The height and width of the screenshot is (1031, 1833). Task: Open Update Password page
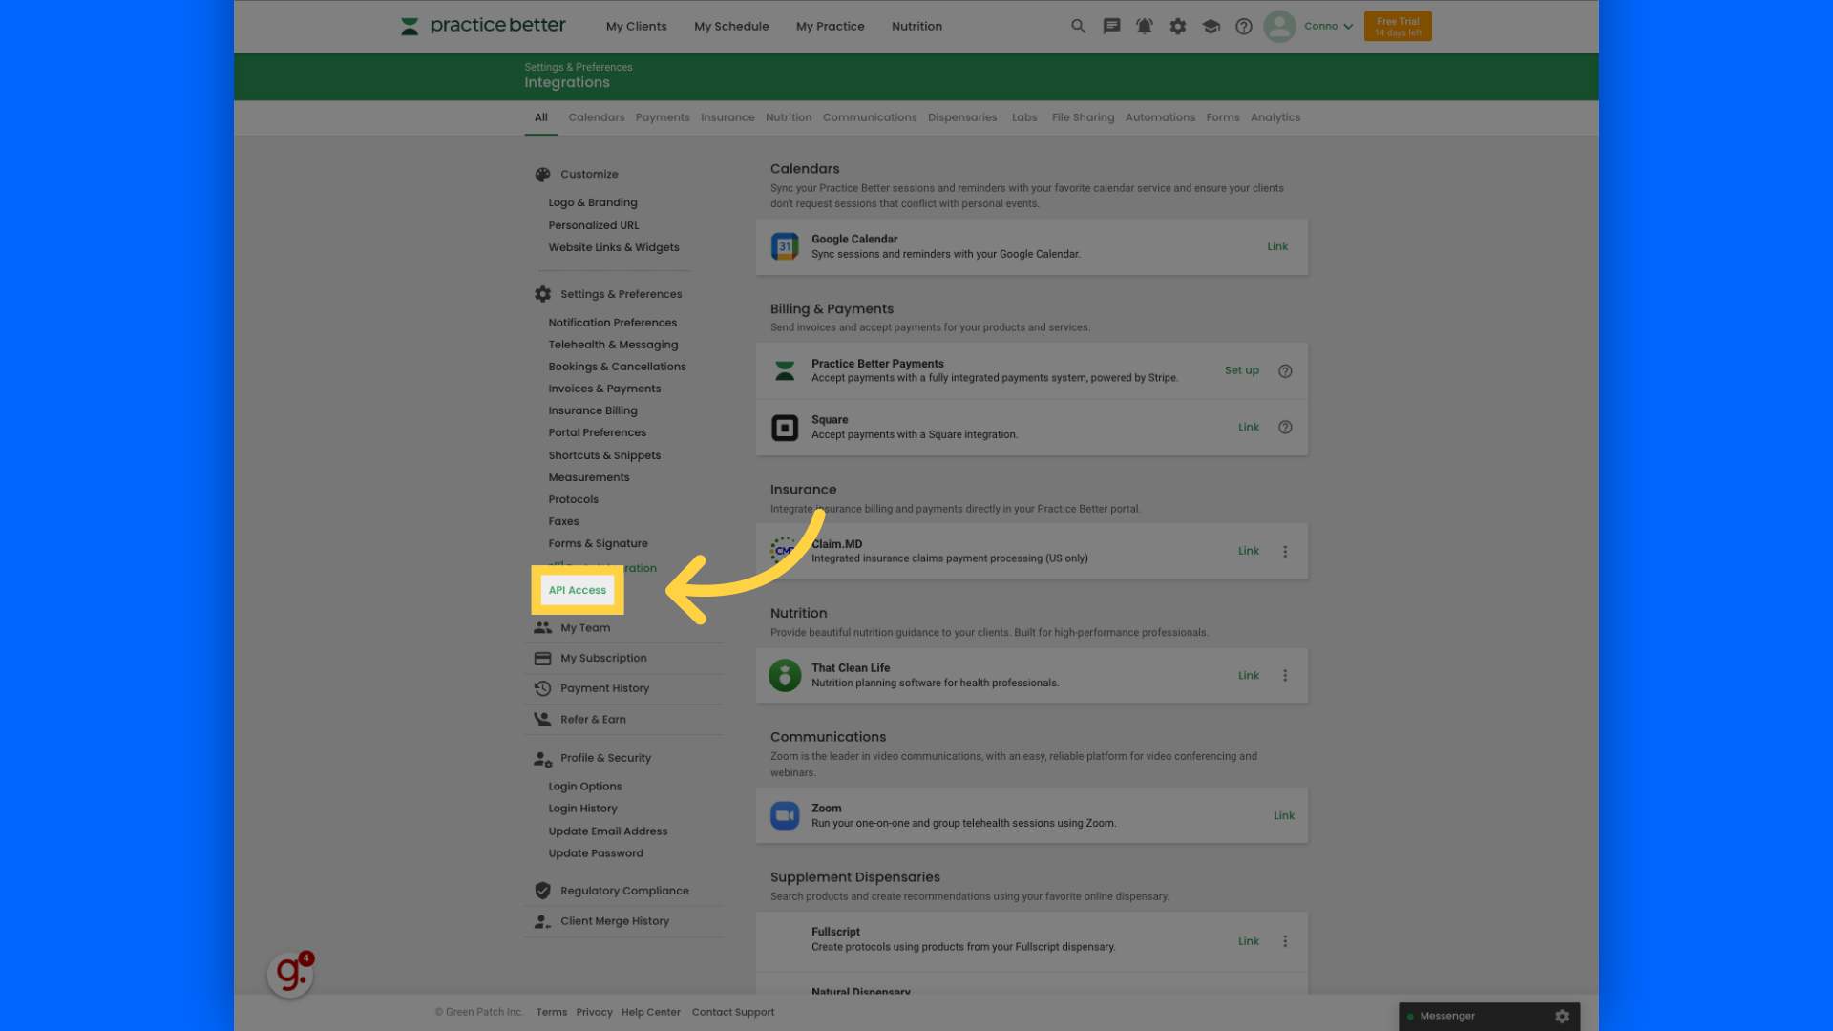596,853
